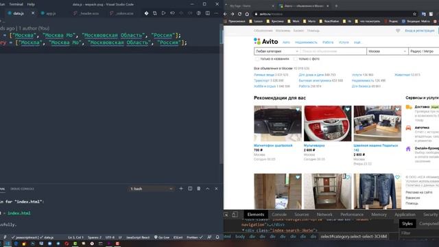
Task: Open the Work bookmark folder
Action: click(294, 21)
